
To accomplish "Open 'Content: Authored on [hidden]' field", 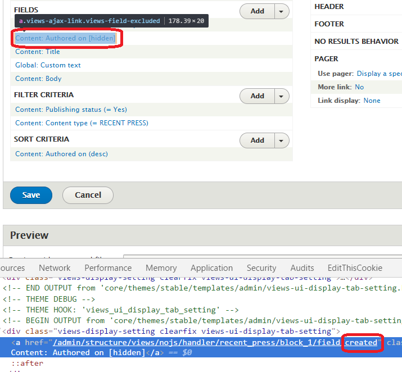I will point(65,38).
